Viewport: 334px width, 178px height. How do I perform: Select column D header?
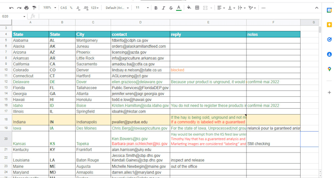(140, 22)
